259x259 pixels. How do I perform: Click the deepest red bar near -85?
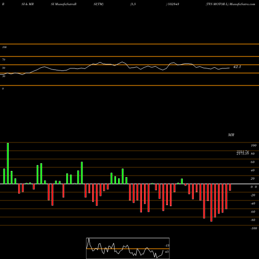(x=211, y=203)
